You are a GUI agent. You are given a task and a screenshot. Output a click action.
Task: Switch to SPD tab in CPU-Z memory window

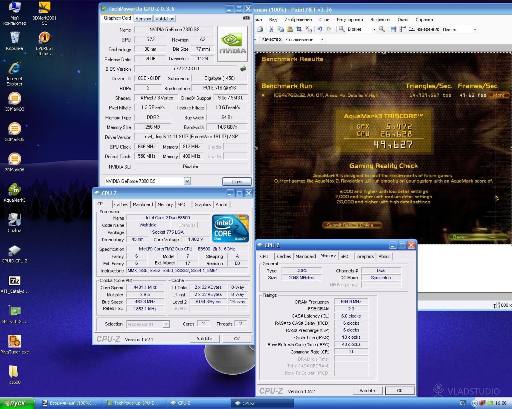click(x=344, y=256)
